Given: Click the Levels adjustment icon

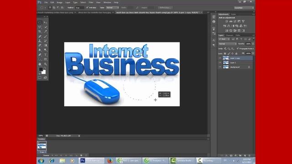Looking at the screenshot, I should tap(231, 21).
